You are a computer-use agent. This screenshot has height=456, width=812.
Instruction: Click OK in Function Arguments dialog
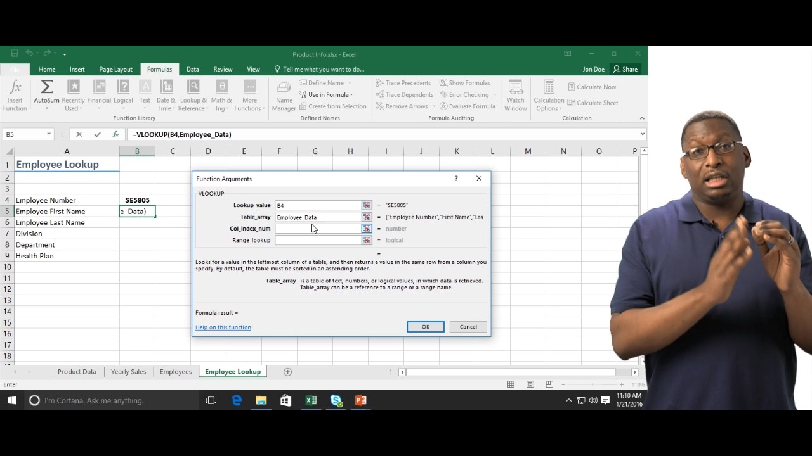[426, 327]
